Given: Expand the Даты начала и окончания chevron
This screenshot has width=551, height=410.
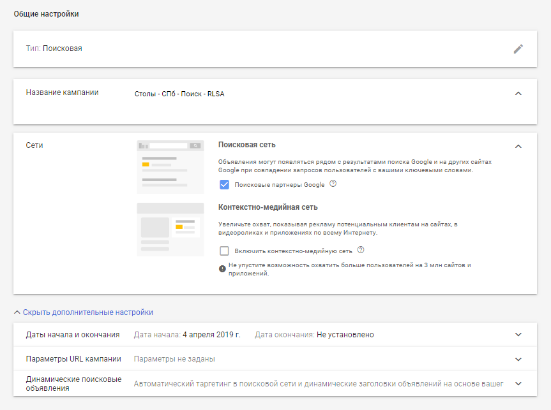Looking at the screenshot, I should (518, 335).
